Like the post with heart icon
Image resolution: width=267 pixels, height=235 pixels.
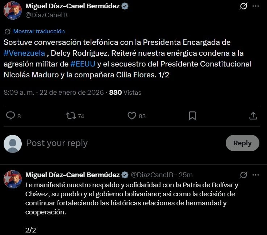132,116
